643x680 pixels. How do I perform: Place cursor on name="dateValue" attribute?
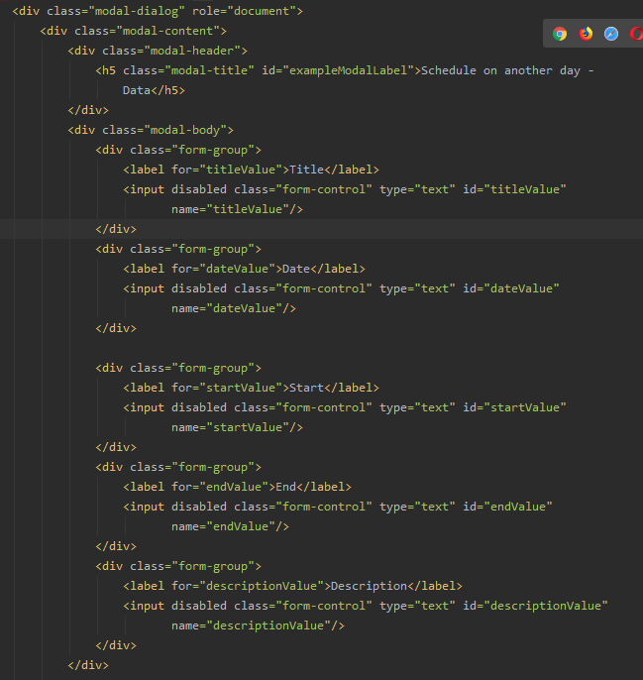pos(230,308)
